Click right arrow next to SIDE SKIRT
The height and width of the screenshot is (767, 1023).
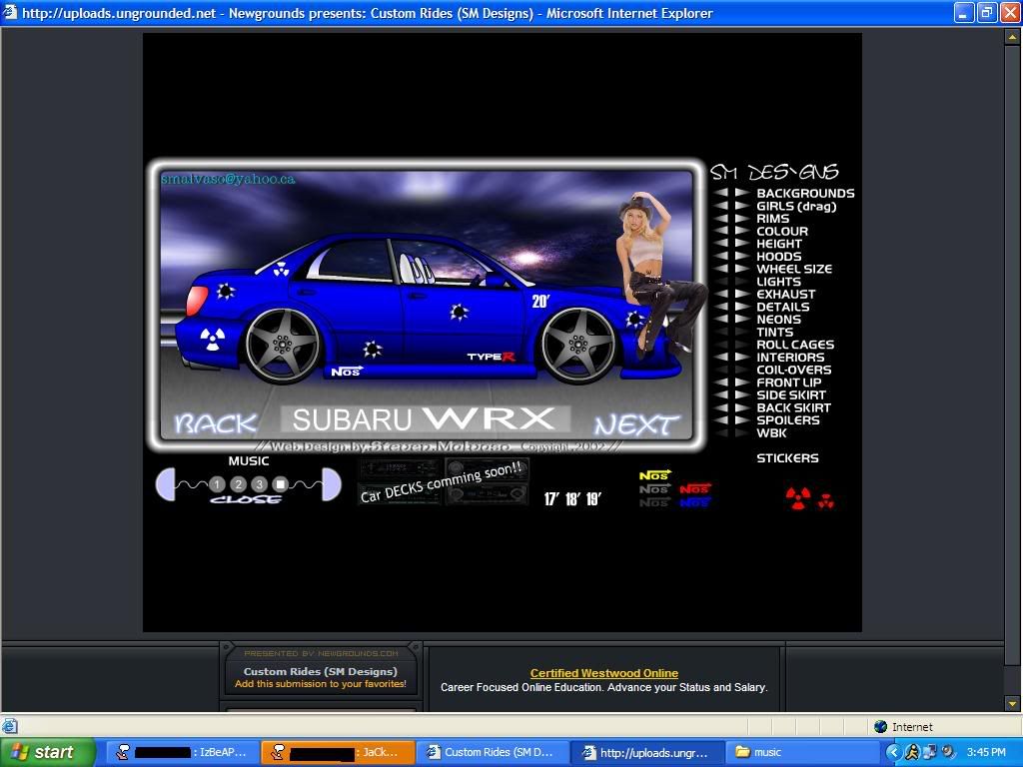click(742, 394)
